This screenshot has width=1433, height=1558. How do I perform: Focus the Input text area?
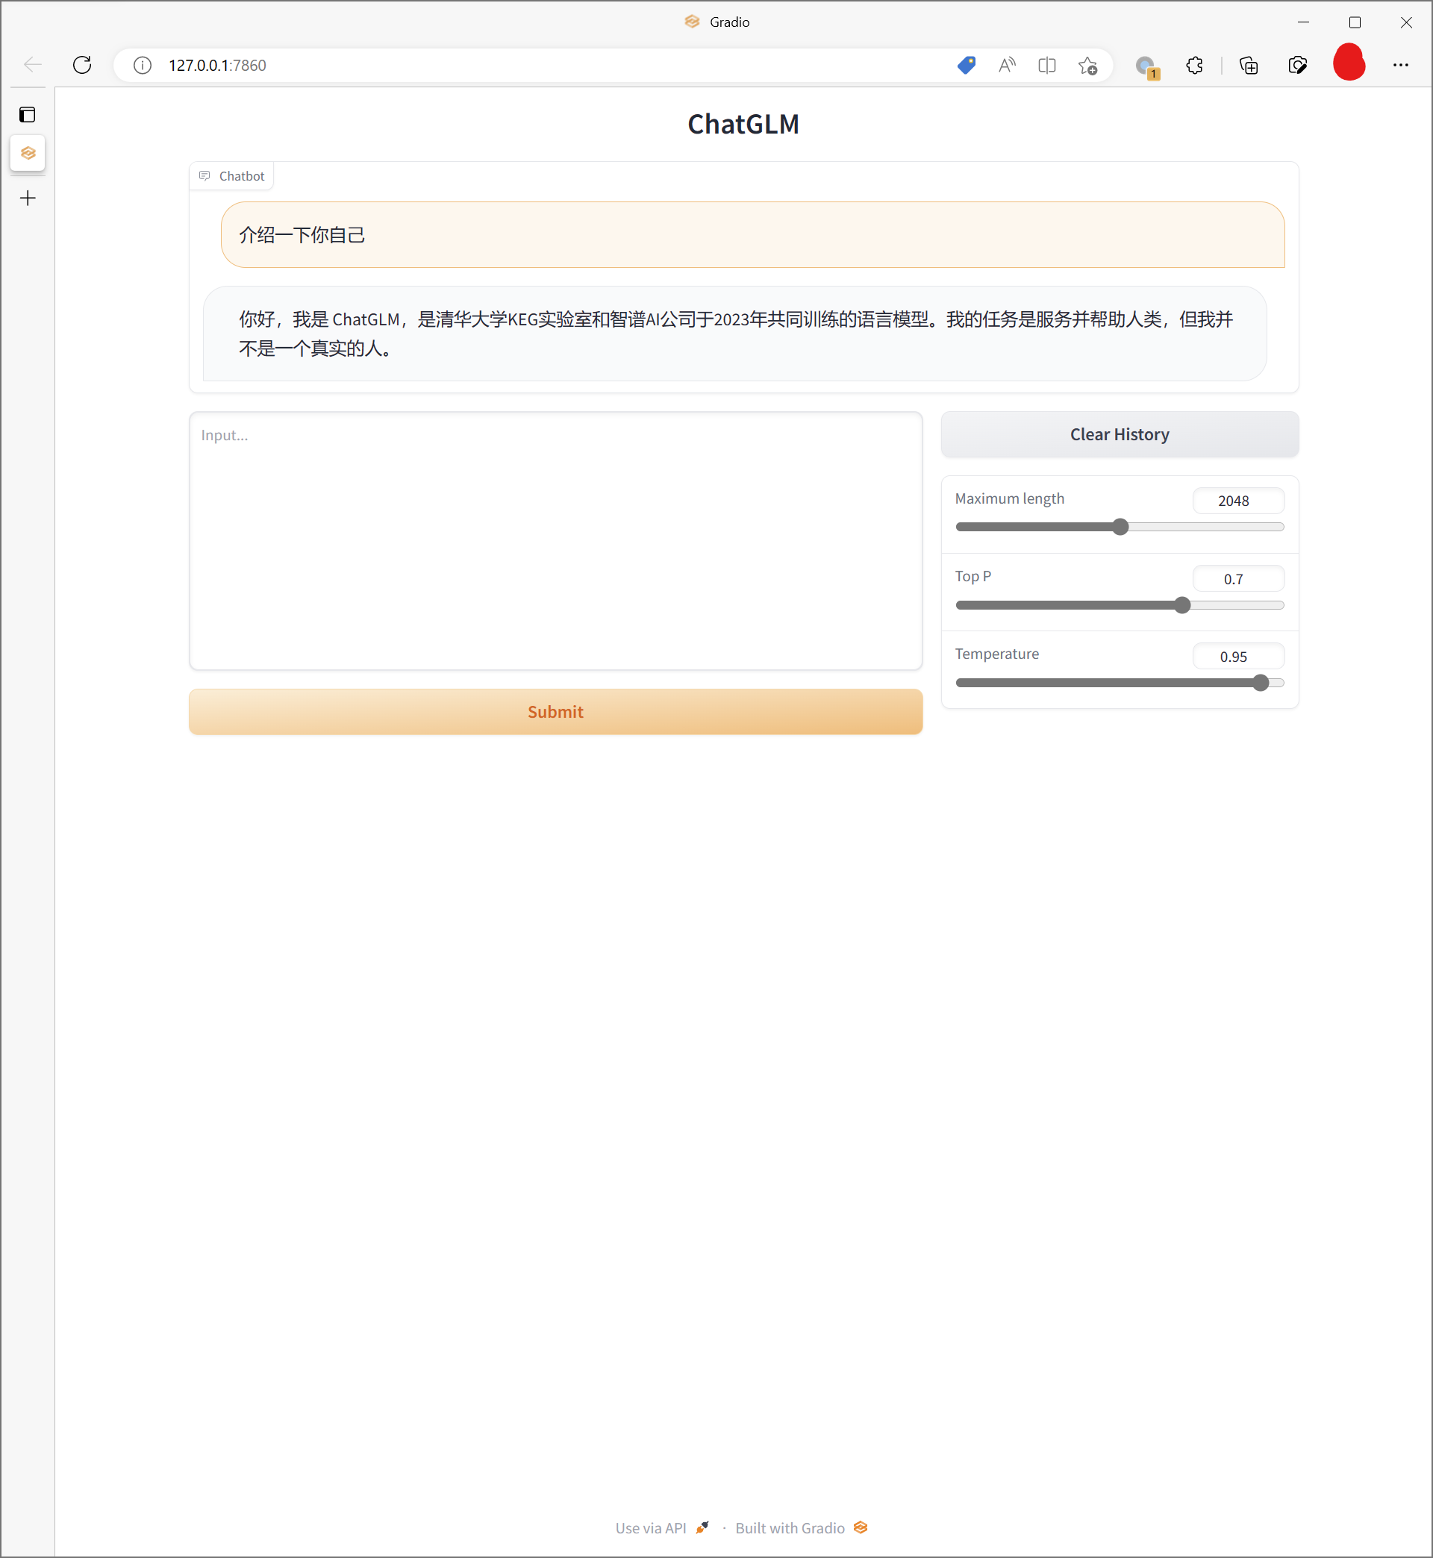[x=556, y=541]
